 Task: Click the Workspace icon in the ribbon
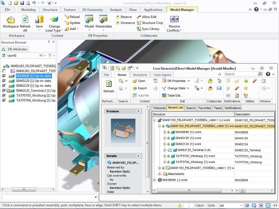10,20
